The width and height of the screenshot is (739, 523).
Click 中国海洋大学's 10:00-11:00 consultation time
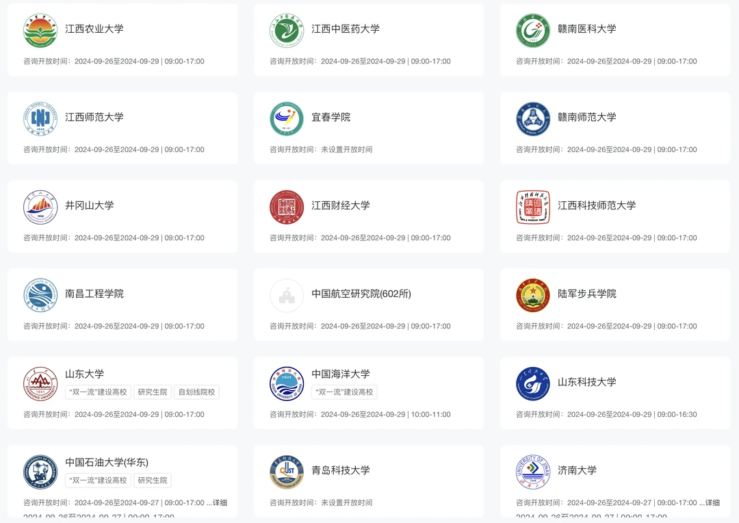click(431, 415)
